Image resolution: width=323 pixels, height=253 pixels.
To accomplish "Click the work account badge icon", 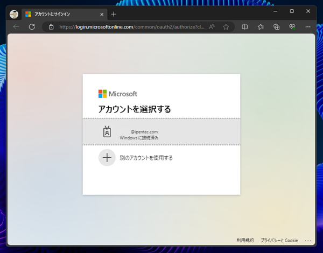I will (x=107, y=132).
